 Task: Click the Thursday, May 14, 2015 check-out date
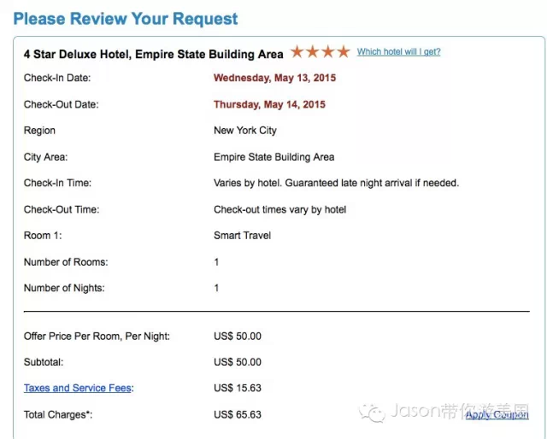(269, 105)
